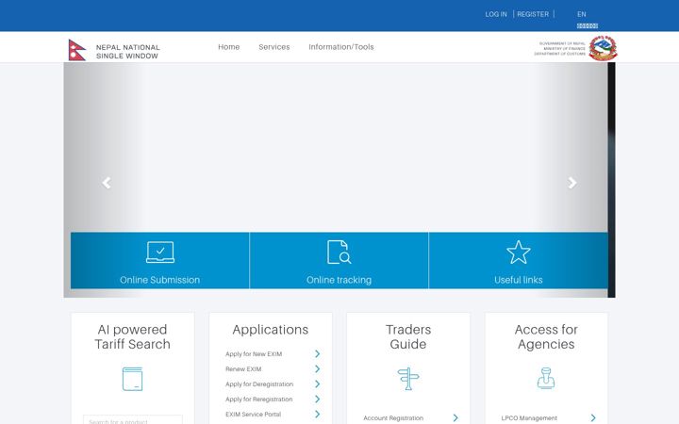Click the Nepal National Single Window title
Viewport: 679px width, 424px height.
tap(127, 52)
